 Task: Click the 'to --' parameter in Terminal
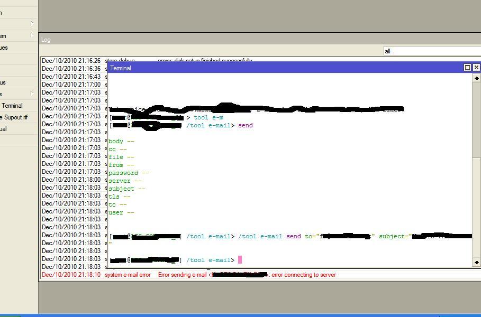click(x=117, y=204)
